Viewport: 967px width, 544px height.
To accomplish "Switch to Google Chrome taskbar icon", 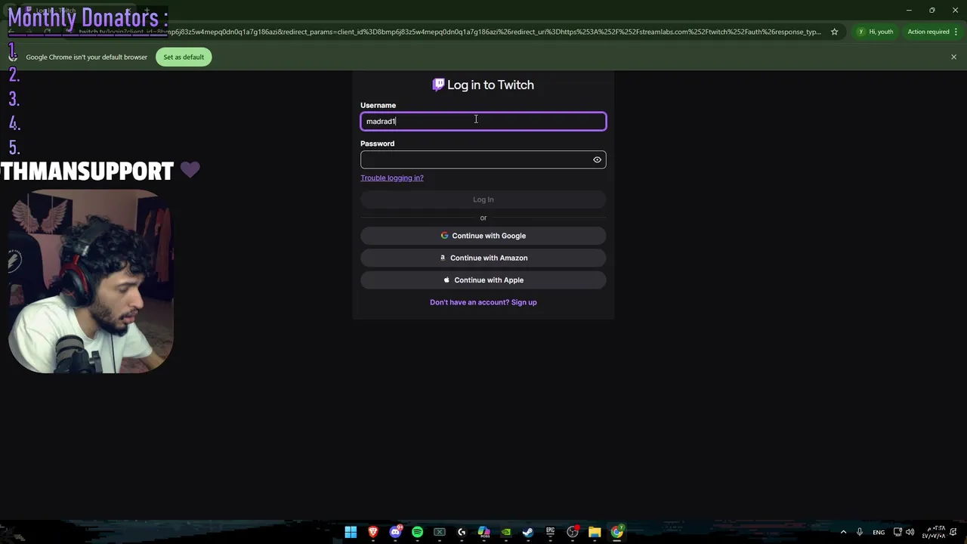I will pos(616,532).
